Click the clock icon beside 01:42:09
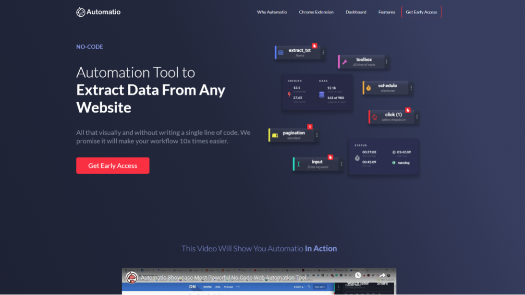This screenshot has width=525, height=295. [394, 152]
